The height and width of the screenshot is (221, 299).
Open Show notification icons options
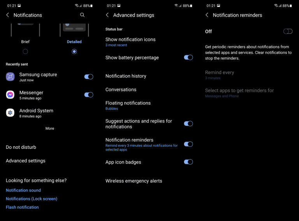click(130, 42)
